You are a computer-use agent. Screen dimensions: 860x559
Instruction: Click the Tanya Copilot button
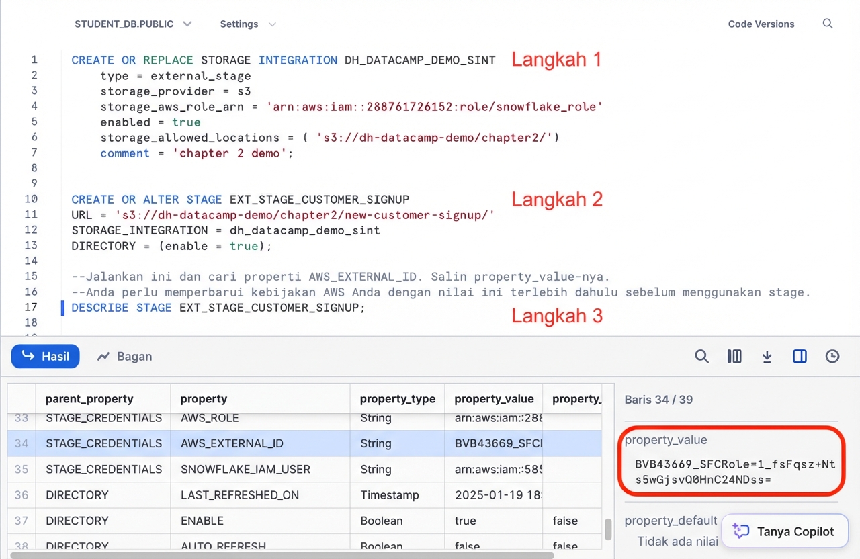[785, 531]
